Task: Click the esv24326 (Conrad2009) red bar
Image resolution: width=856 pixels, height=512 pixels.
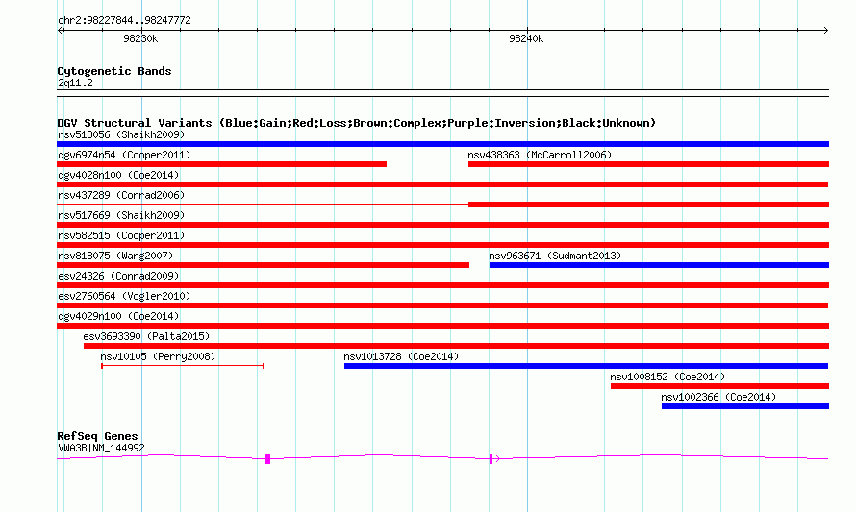Action: click(442, 285)
